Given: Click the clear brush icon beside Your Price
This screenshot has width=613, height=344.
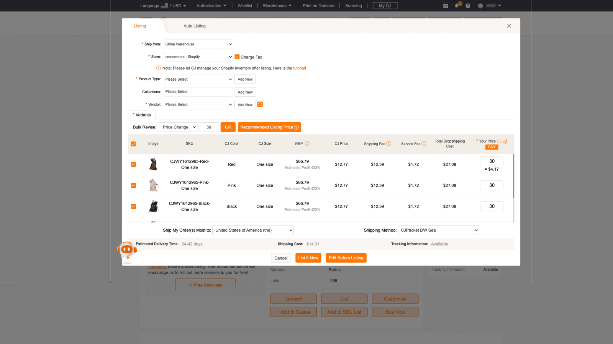Looking at the screenshot, I should point(505,141).
